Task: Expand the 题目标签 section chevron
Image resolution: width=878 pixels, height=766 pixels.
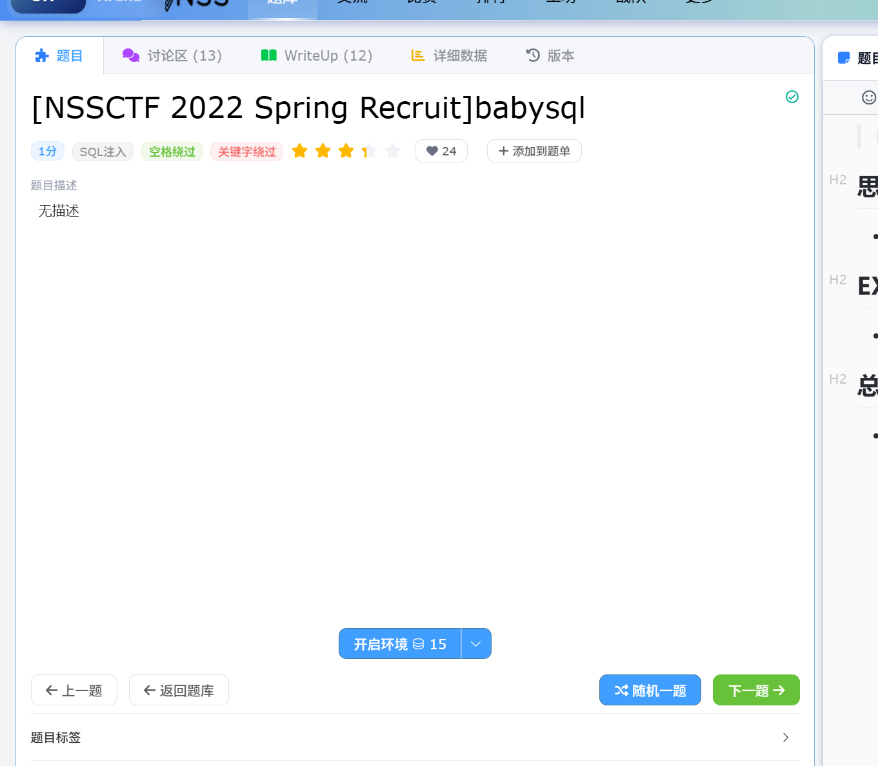Action: click(x=785, y=738)
